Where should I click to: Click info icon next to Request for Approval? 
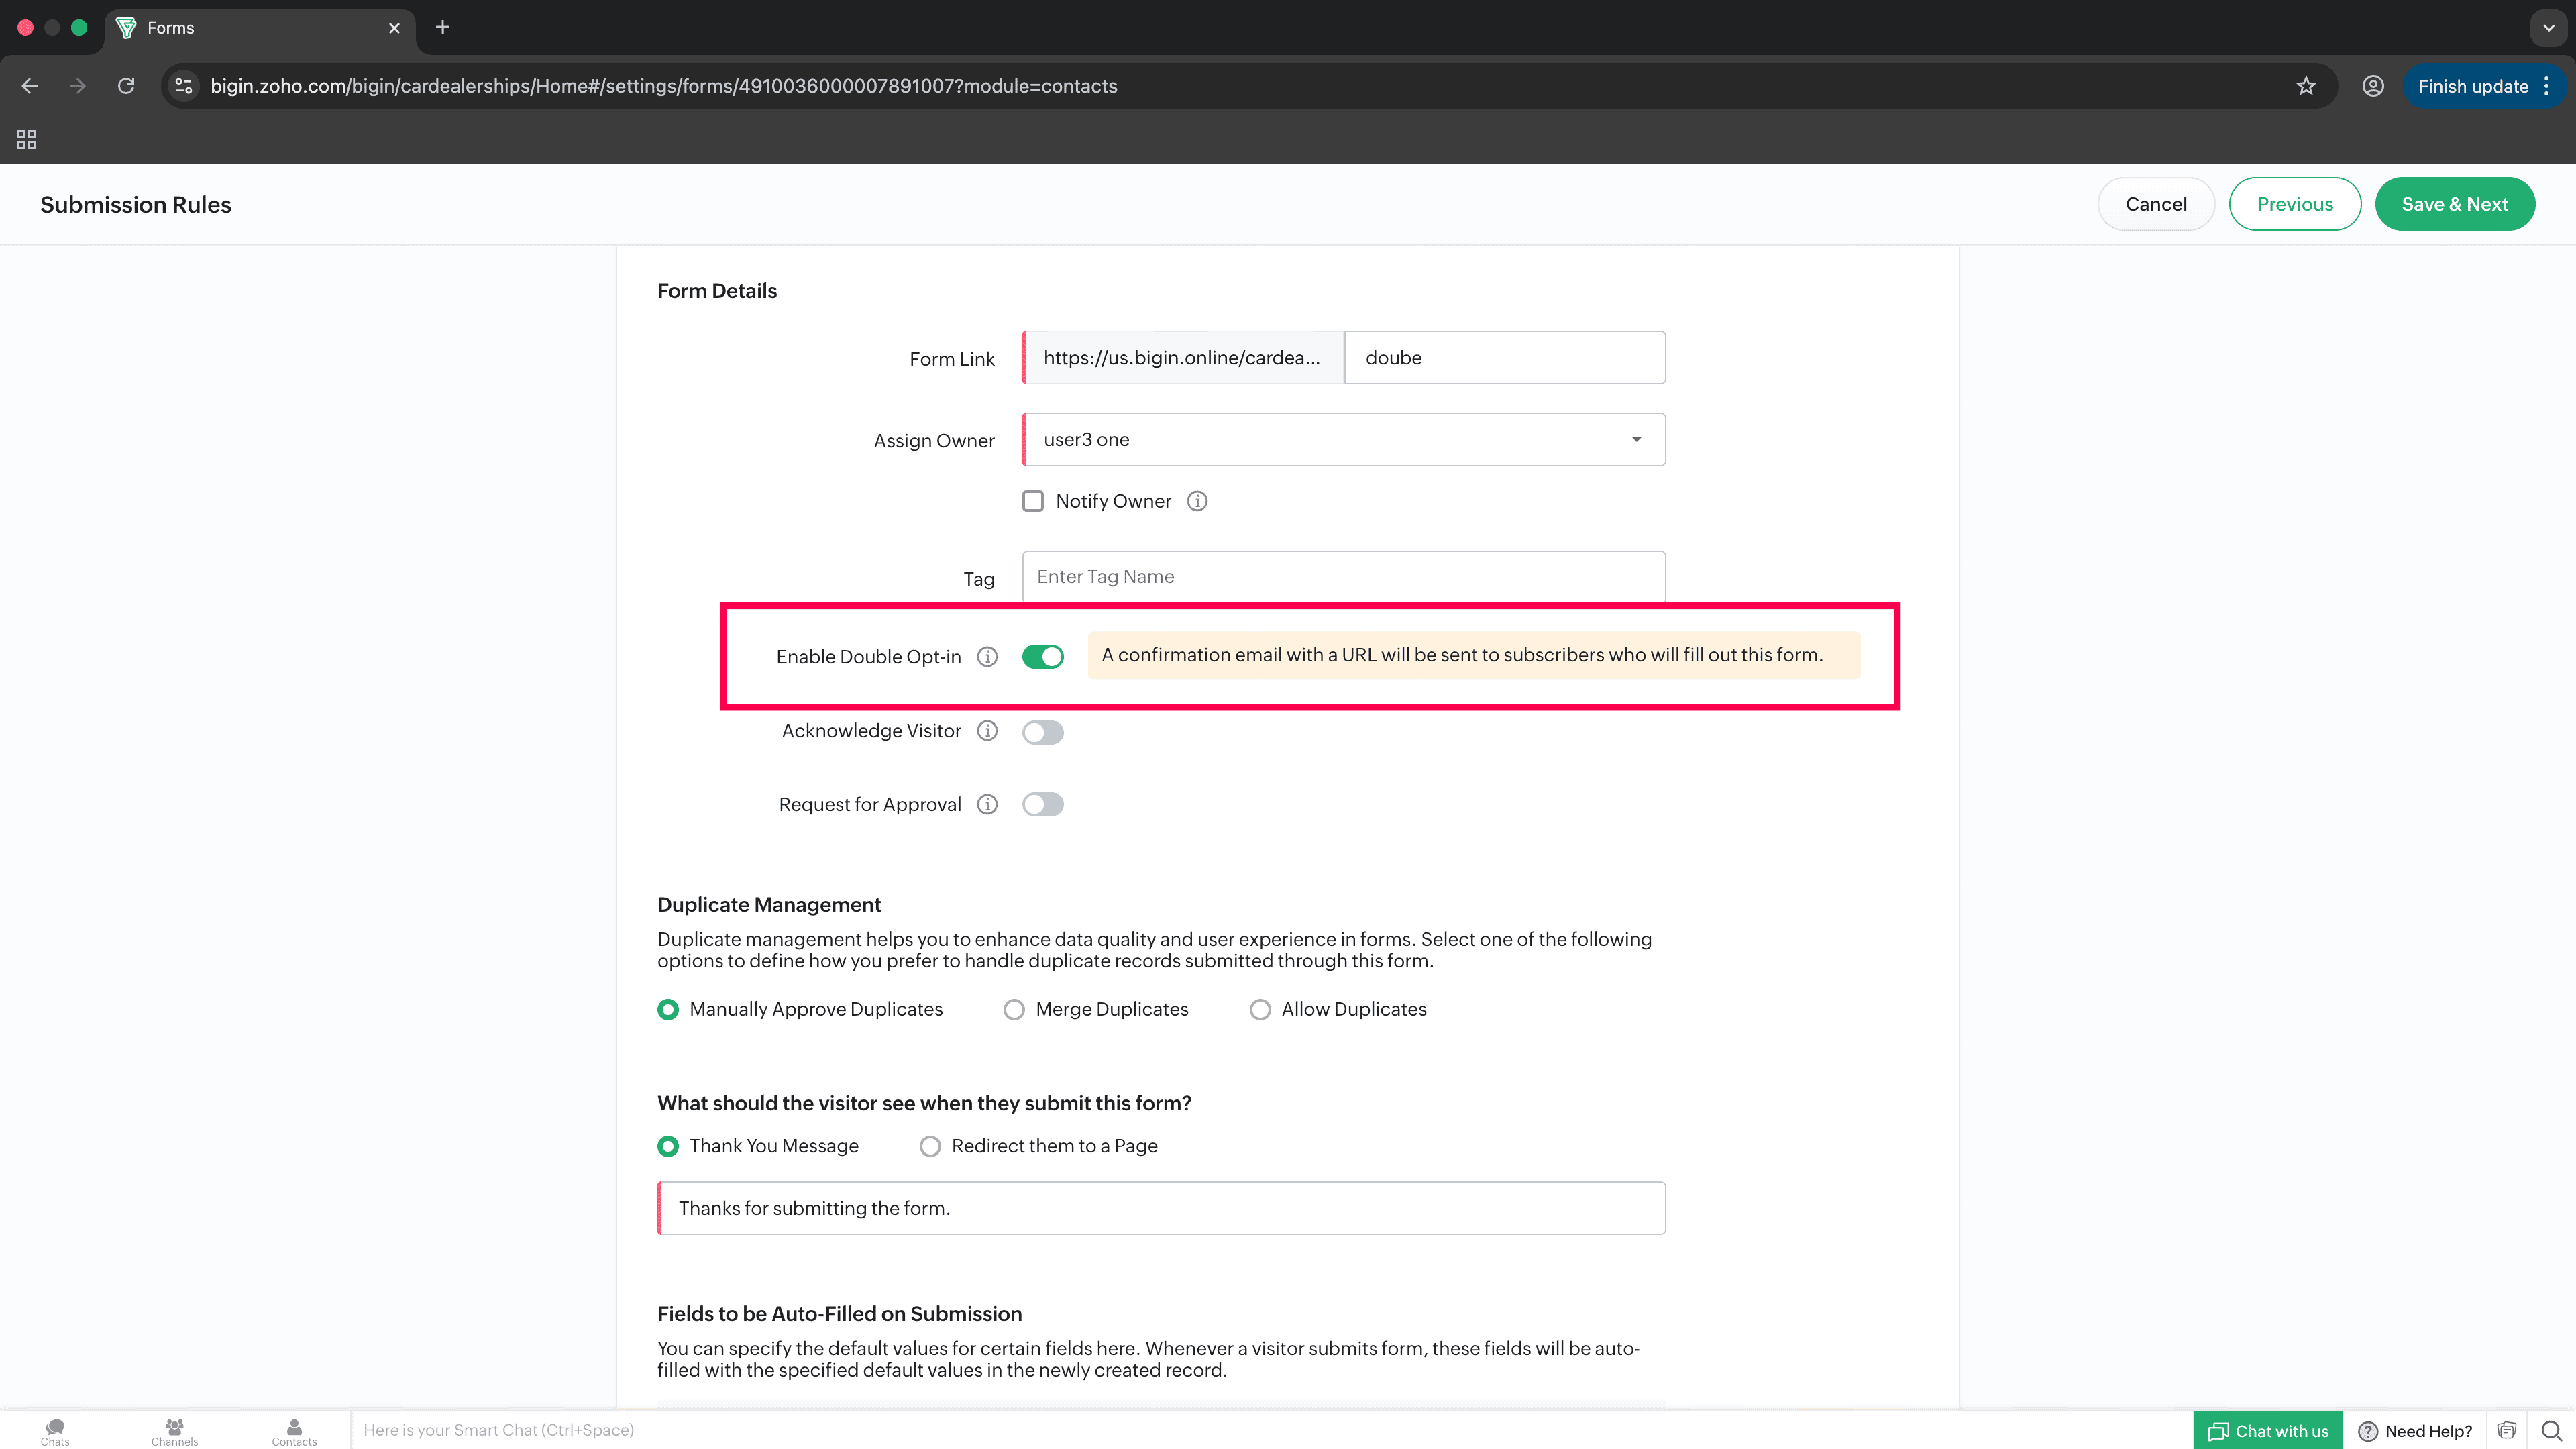(987, 805)
